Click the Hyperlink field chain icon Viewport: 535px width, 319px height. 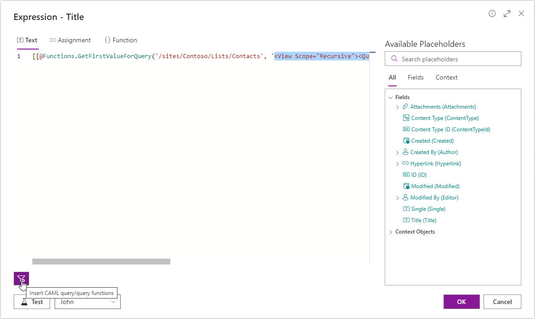405,164
